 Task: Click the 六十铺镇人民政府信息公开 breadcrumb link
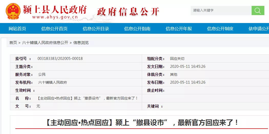pos(45,43)
